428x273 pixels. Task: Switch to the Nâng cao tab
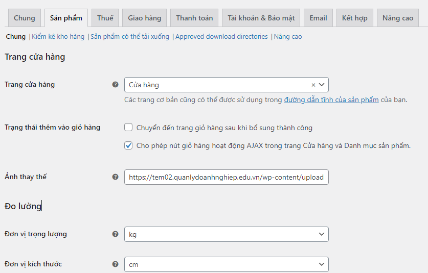(397, 18)
